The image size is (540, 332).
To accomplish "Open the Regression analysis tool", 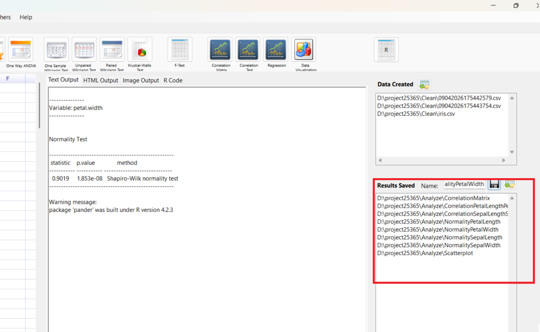I will pos(276,50).
